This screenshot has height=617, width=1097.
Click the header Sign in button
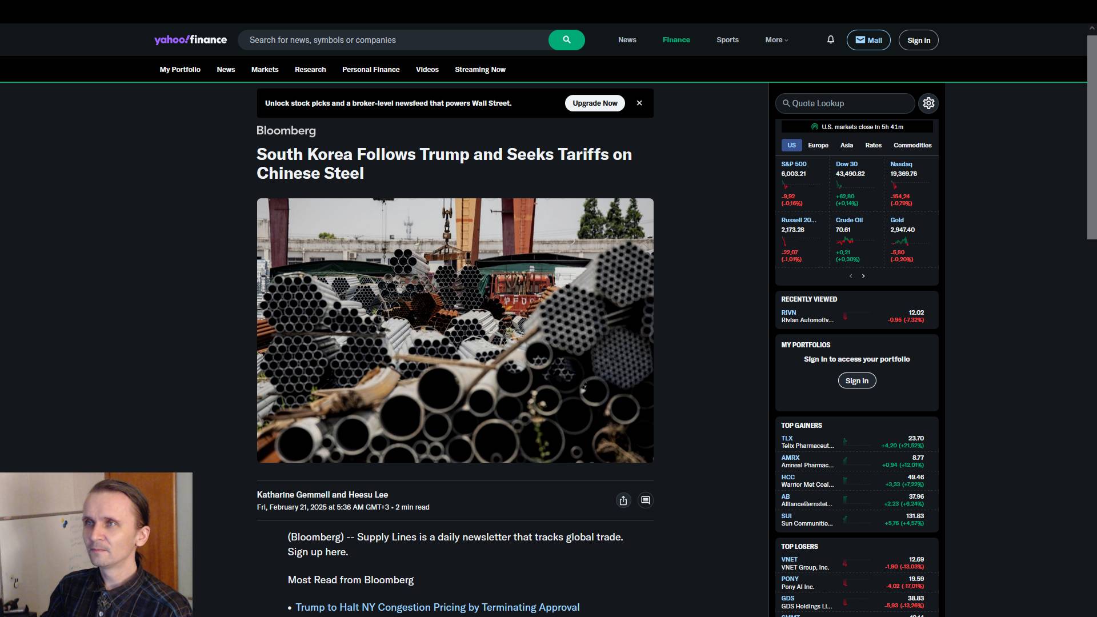click(919, 40)
